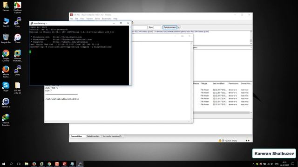
Task: Switch to the PuTTY taskbar button
Action: (80, 164)
